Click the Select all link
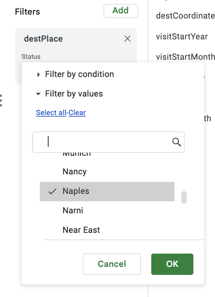The height and width of the screenshot is (297, 215). (51, 113)
